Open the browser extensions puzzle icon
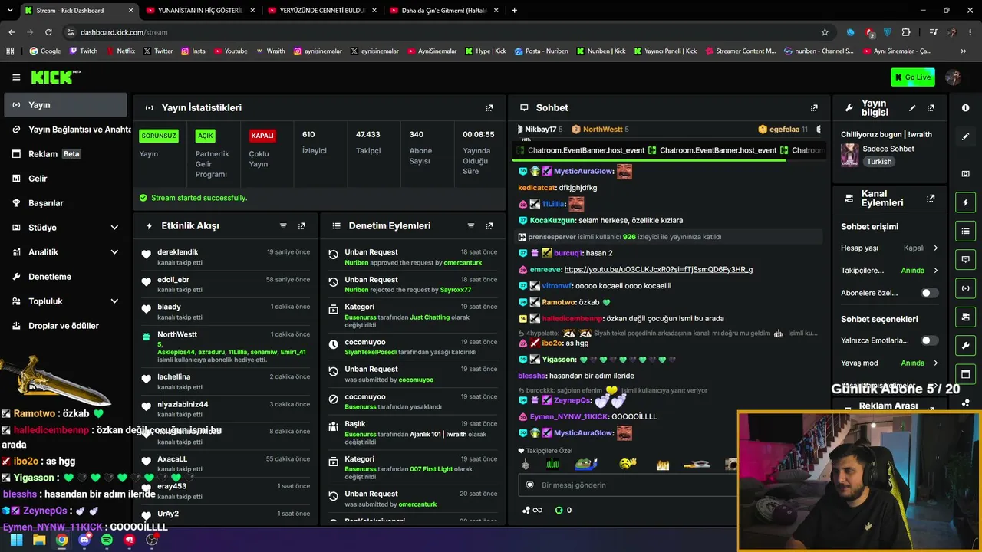 coord(906,32)
